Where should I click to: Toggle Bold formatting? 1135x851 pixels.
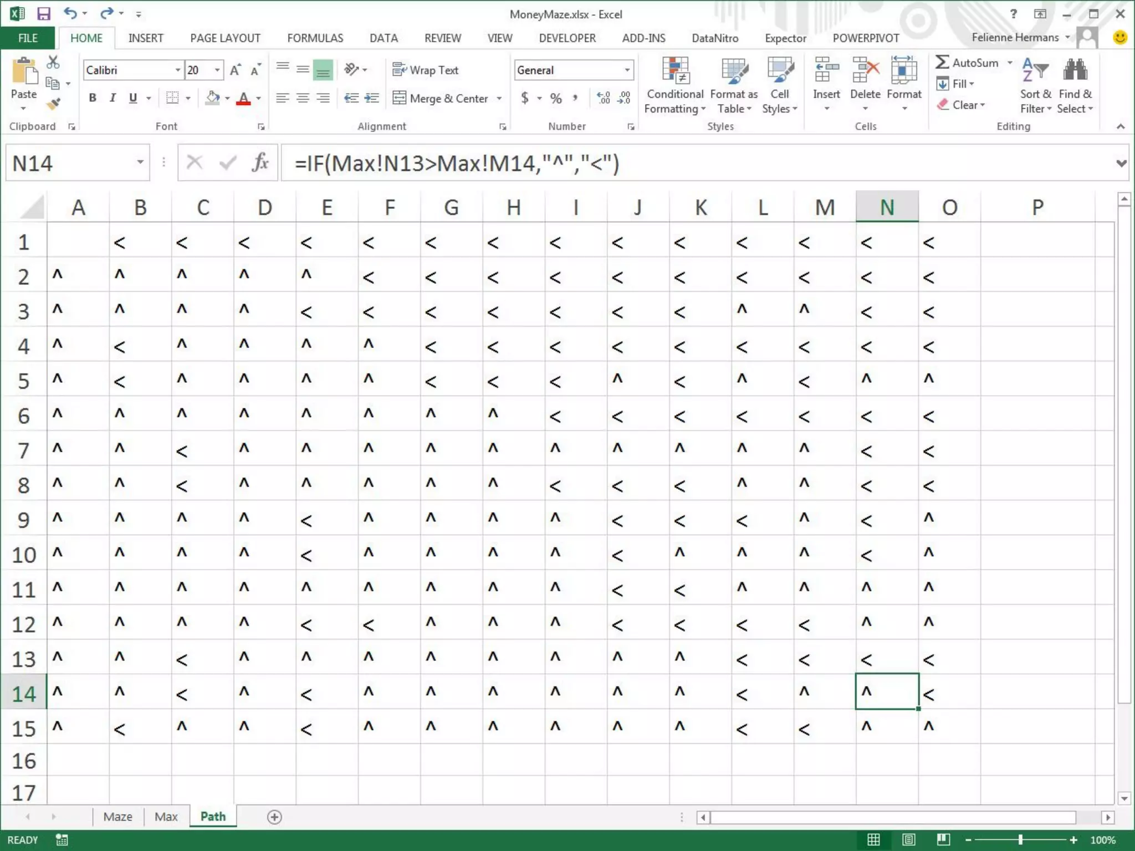point(93,98)
